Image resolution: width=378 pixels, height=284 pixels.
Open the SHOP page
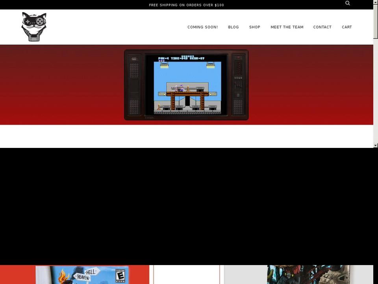click(x=255, y=27)
